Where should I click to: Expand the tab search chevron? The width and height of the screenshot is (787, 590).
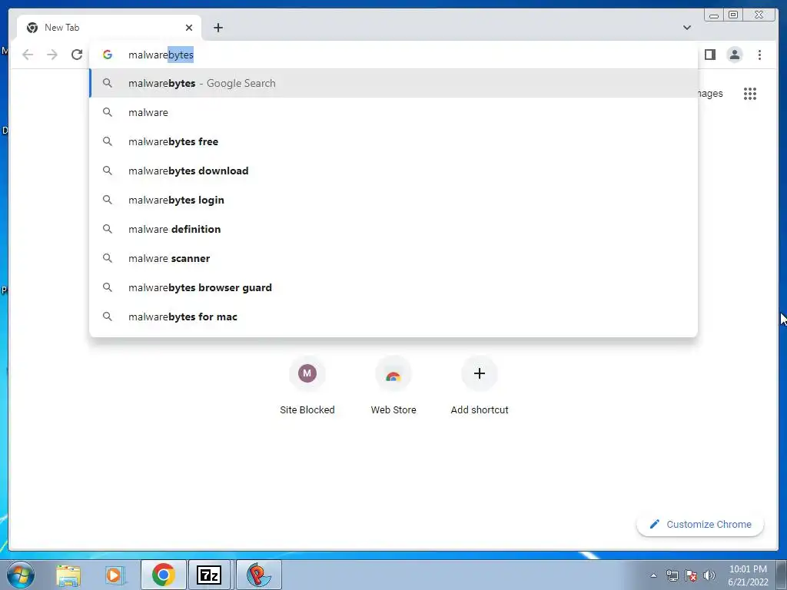pyautogui.click(x=686, y=28)
